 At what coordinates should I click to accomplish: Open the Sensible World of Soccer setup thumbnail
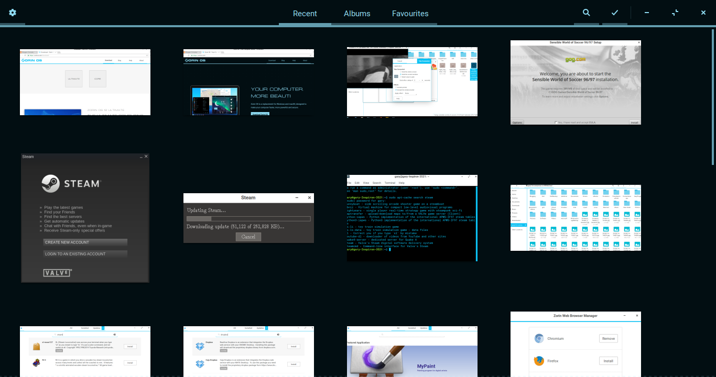[x=576, y=82]
